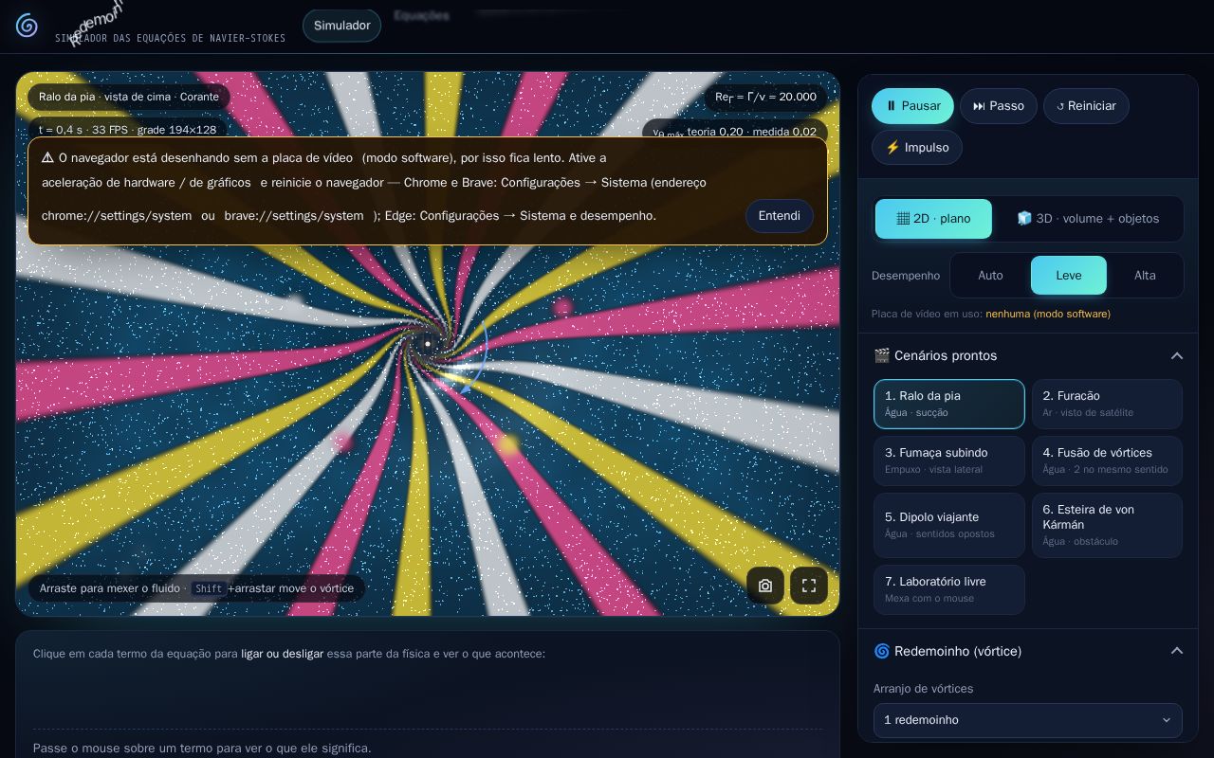Click the clapperboard icon beside Cenários prontos
This screenshot has width=1214, height=758.
click(x=882, y=355)
